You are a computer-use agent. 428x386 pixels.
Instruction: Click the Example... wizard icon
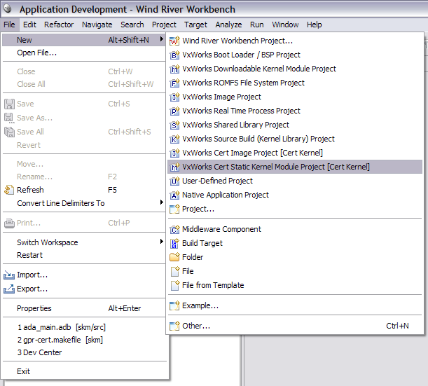point(174,305)
